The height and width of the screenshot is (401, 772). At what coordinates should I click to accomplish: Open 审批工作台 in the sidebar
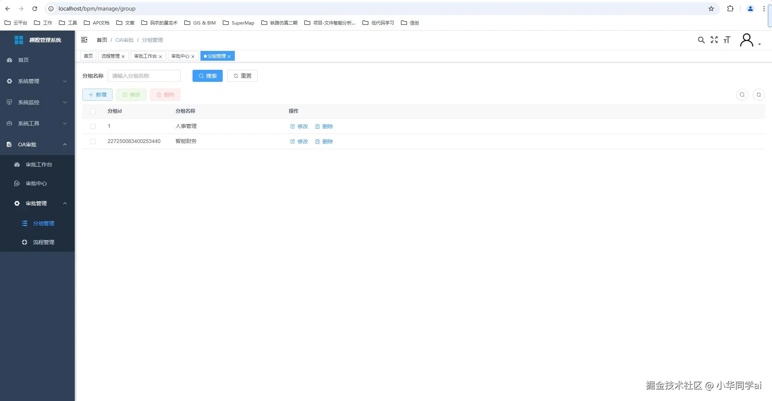37,164
